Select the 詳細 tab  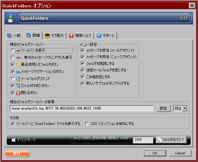tap(33, 35)
